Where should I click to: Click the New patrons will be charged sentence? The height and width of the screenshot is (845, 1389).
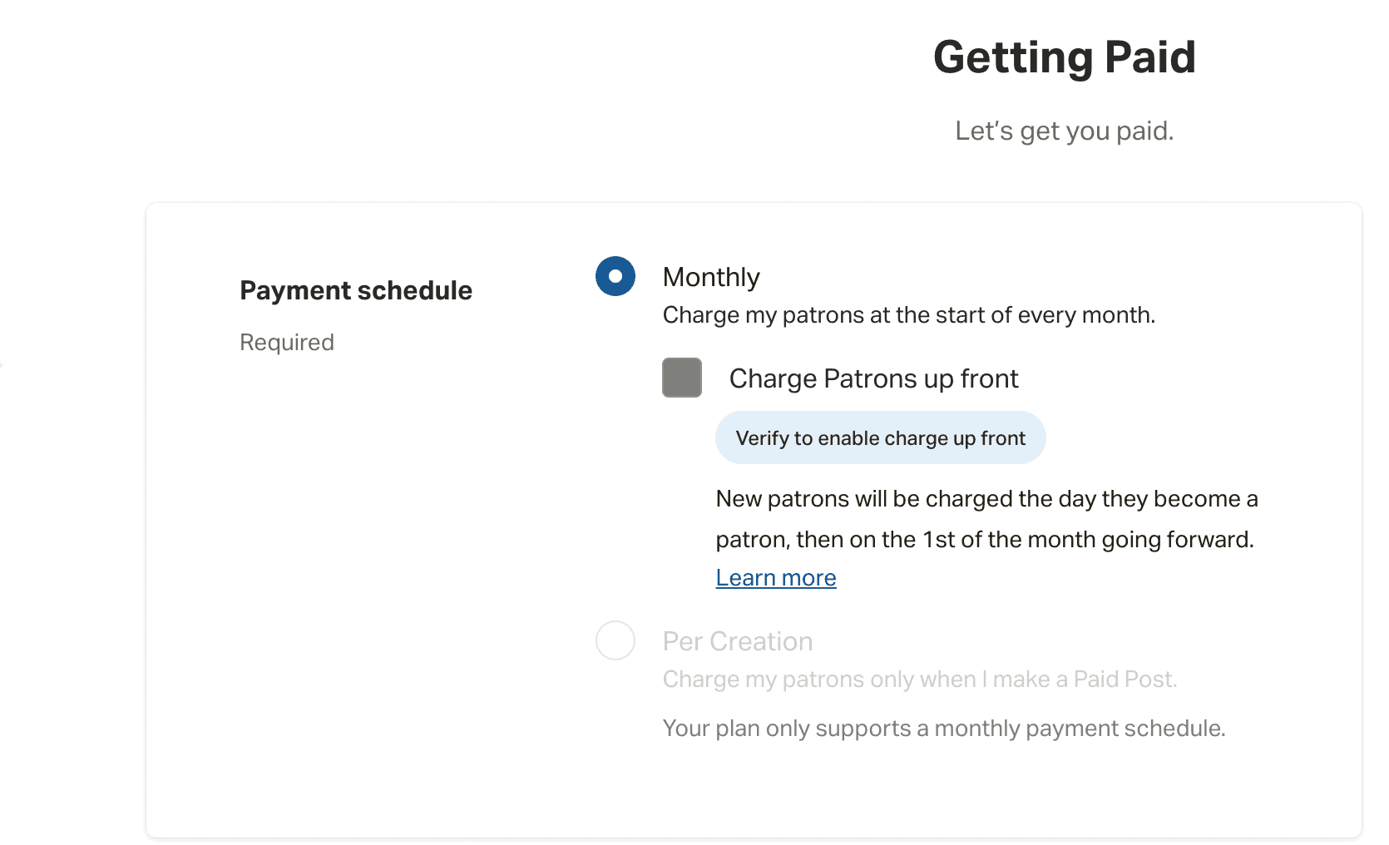(x=986, y=499)
